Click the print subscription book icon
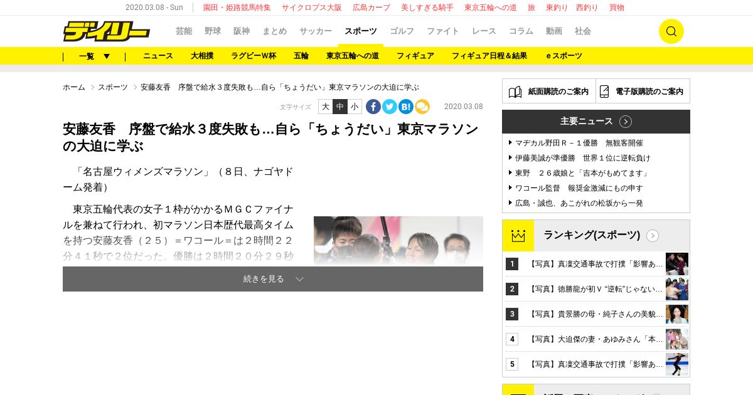This screenshot has width=753, height=395. pos(515,92)
